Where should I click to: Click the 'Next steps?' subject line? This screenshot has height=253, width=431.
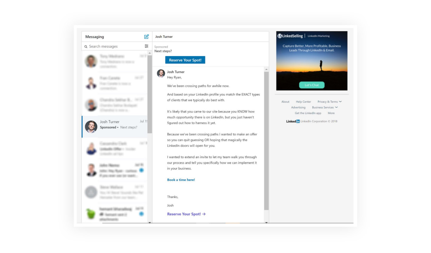click(x=163, y=51)
